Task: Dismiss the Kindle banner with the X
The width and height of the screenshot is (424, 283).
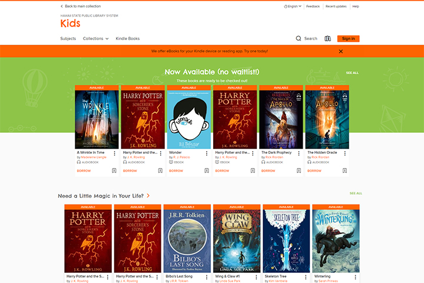Action: 341,51
